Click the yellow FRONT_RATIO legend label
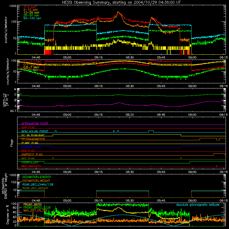 pyautogui.click(x=33, y=205)
